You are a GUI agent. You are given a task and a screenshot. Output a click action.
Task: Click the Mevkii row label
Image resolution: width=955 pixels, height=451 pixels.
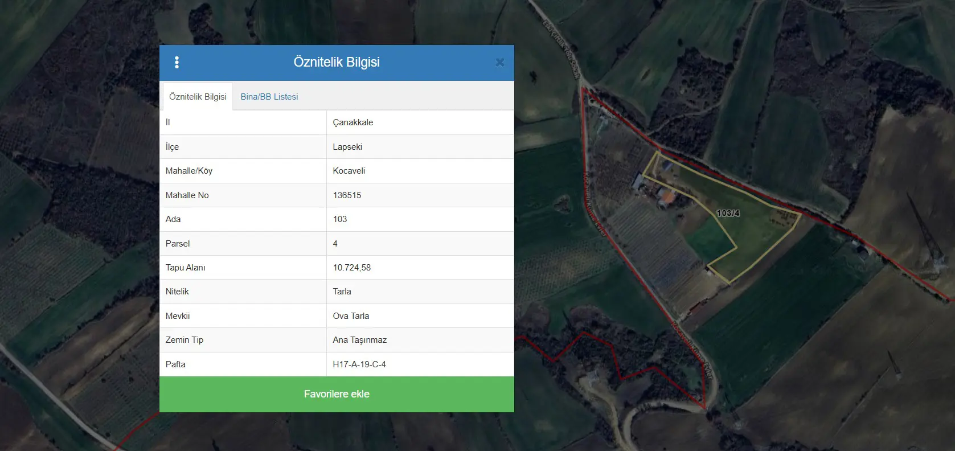(178, 316)
